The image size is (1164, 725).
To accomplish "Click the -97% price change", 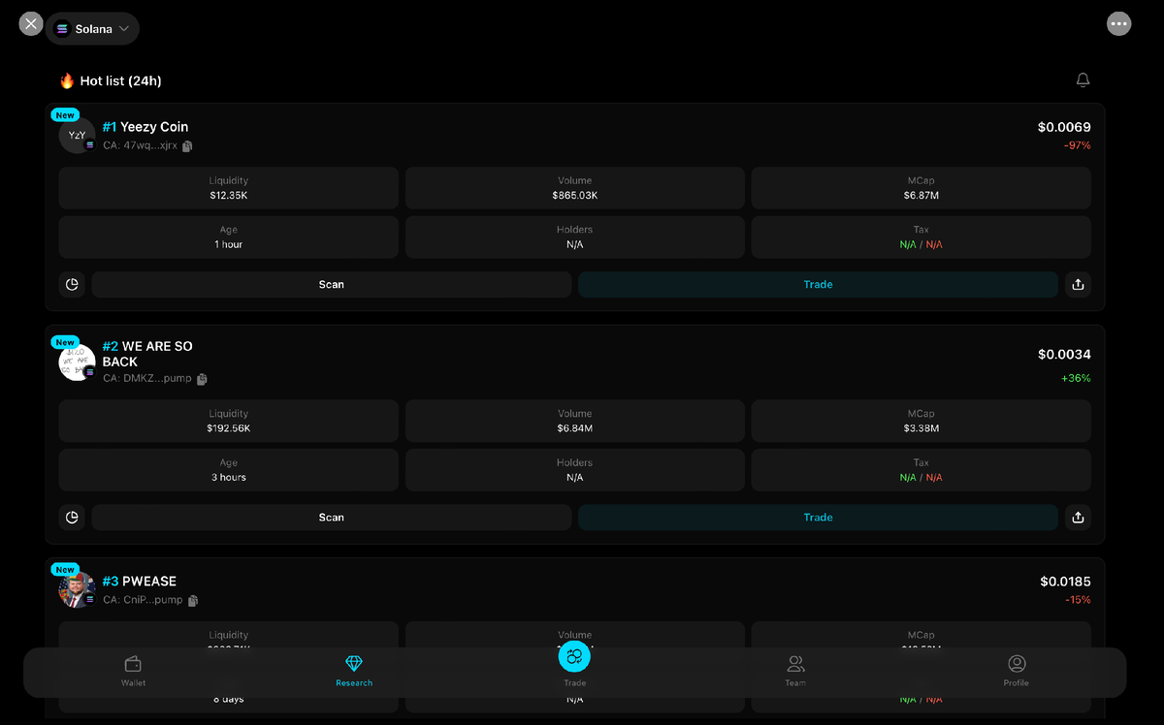I will click(x=1077, y=145).
